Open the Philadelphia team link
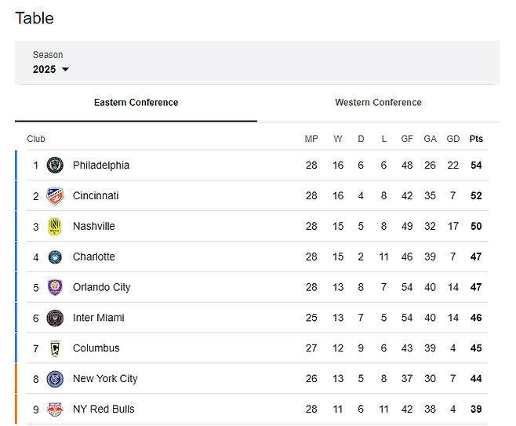The height and width of the screenshot is (426, 516). point(101,166)
